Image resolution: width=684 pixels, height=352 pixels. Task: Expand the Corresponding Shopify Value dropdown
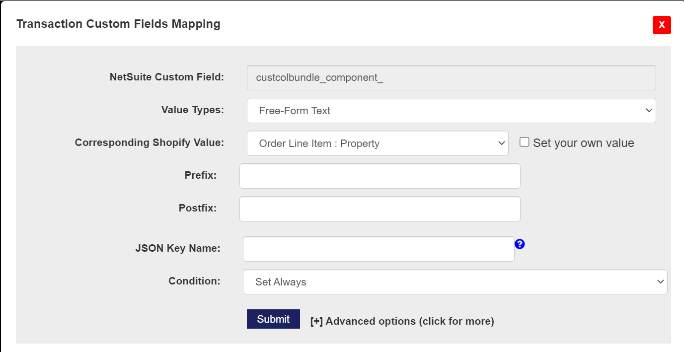click(x=378, y=143)
